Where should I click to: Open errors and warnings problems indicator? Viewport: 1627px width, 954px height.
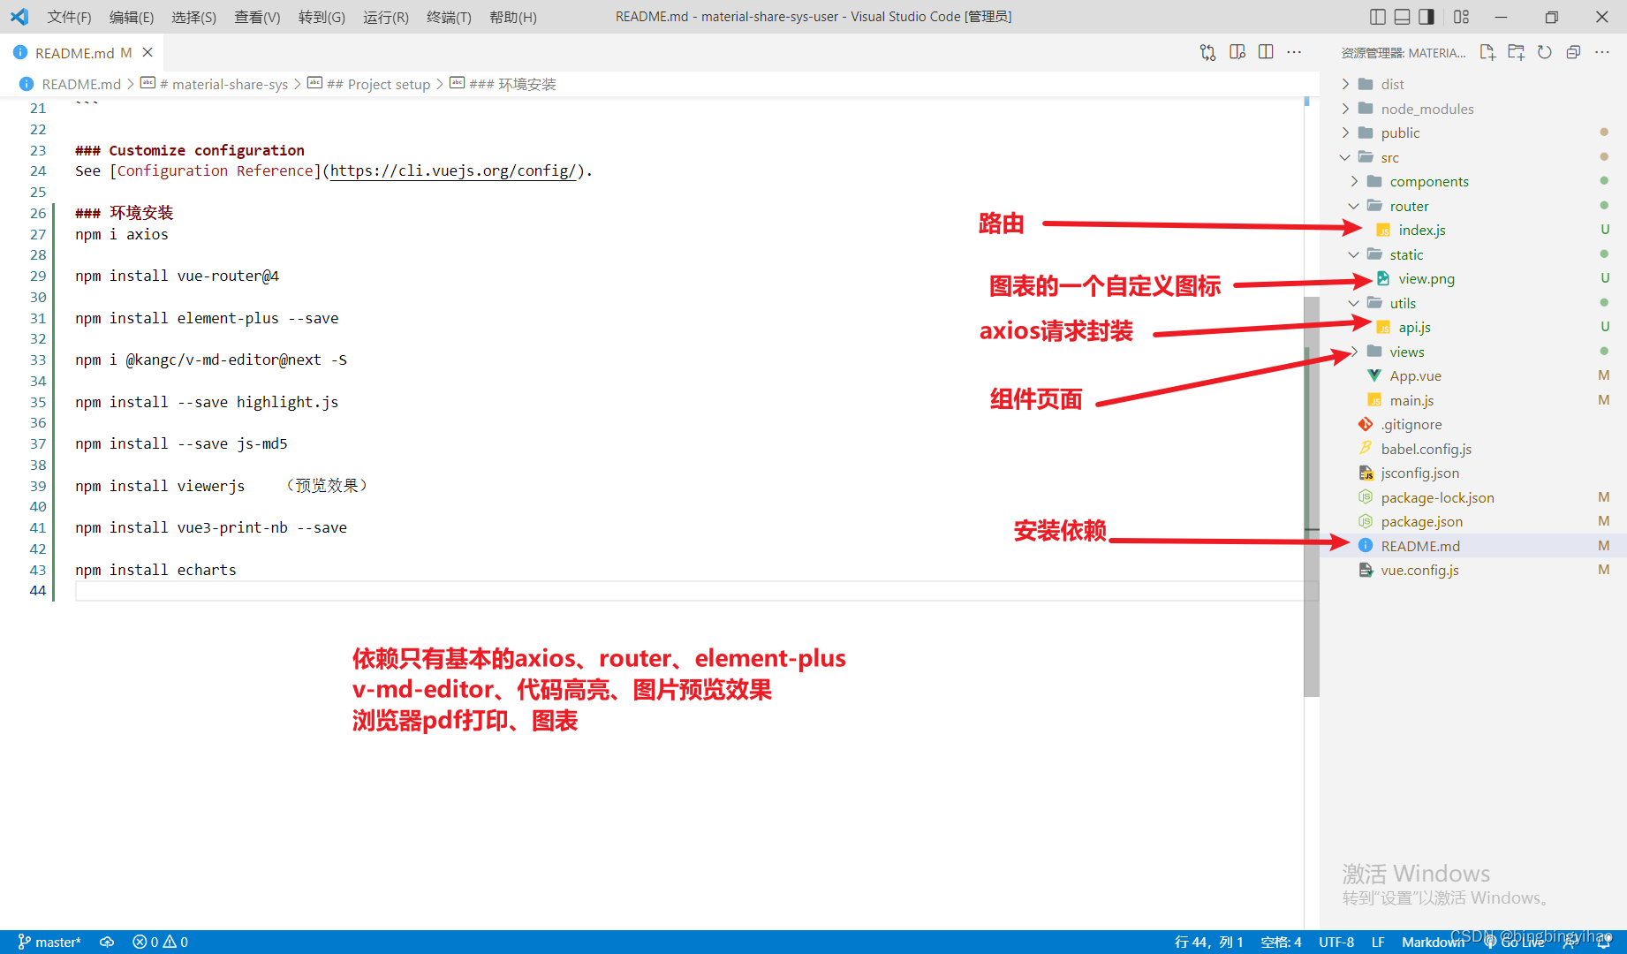coord(160,942)
